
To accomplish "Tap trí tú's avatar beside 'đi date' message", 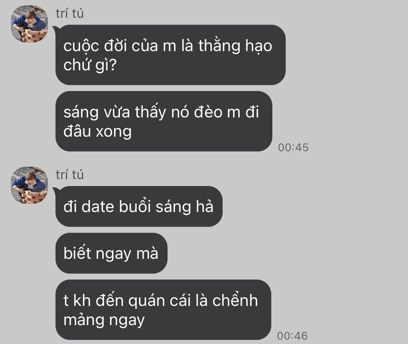I will pyautogui.click(x=29, y=185).
